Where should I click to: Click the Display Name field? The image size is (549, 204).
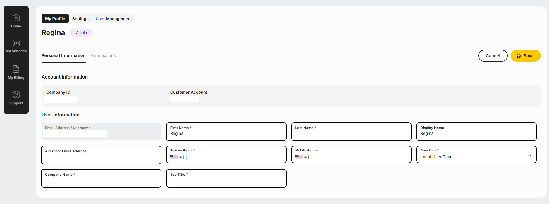coord(476,134)
